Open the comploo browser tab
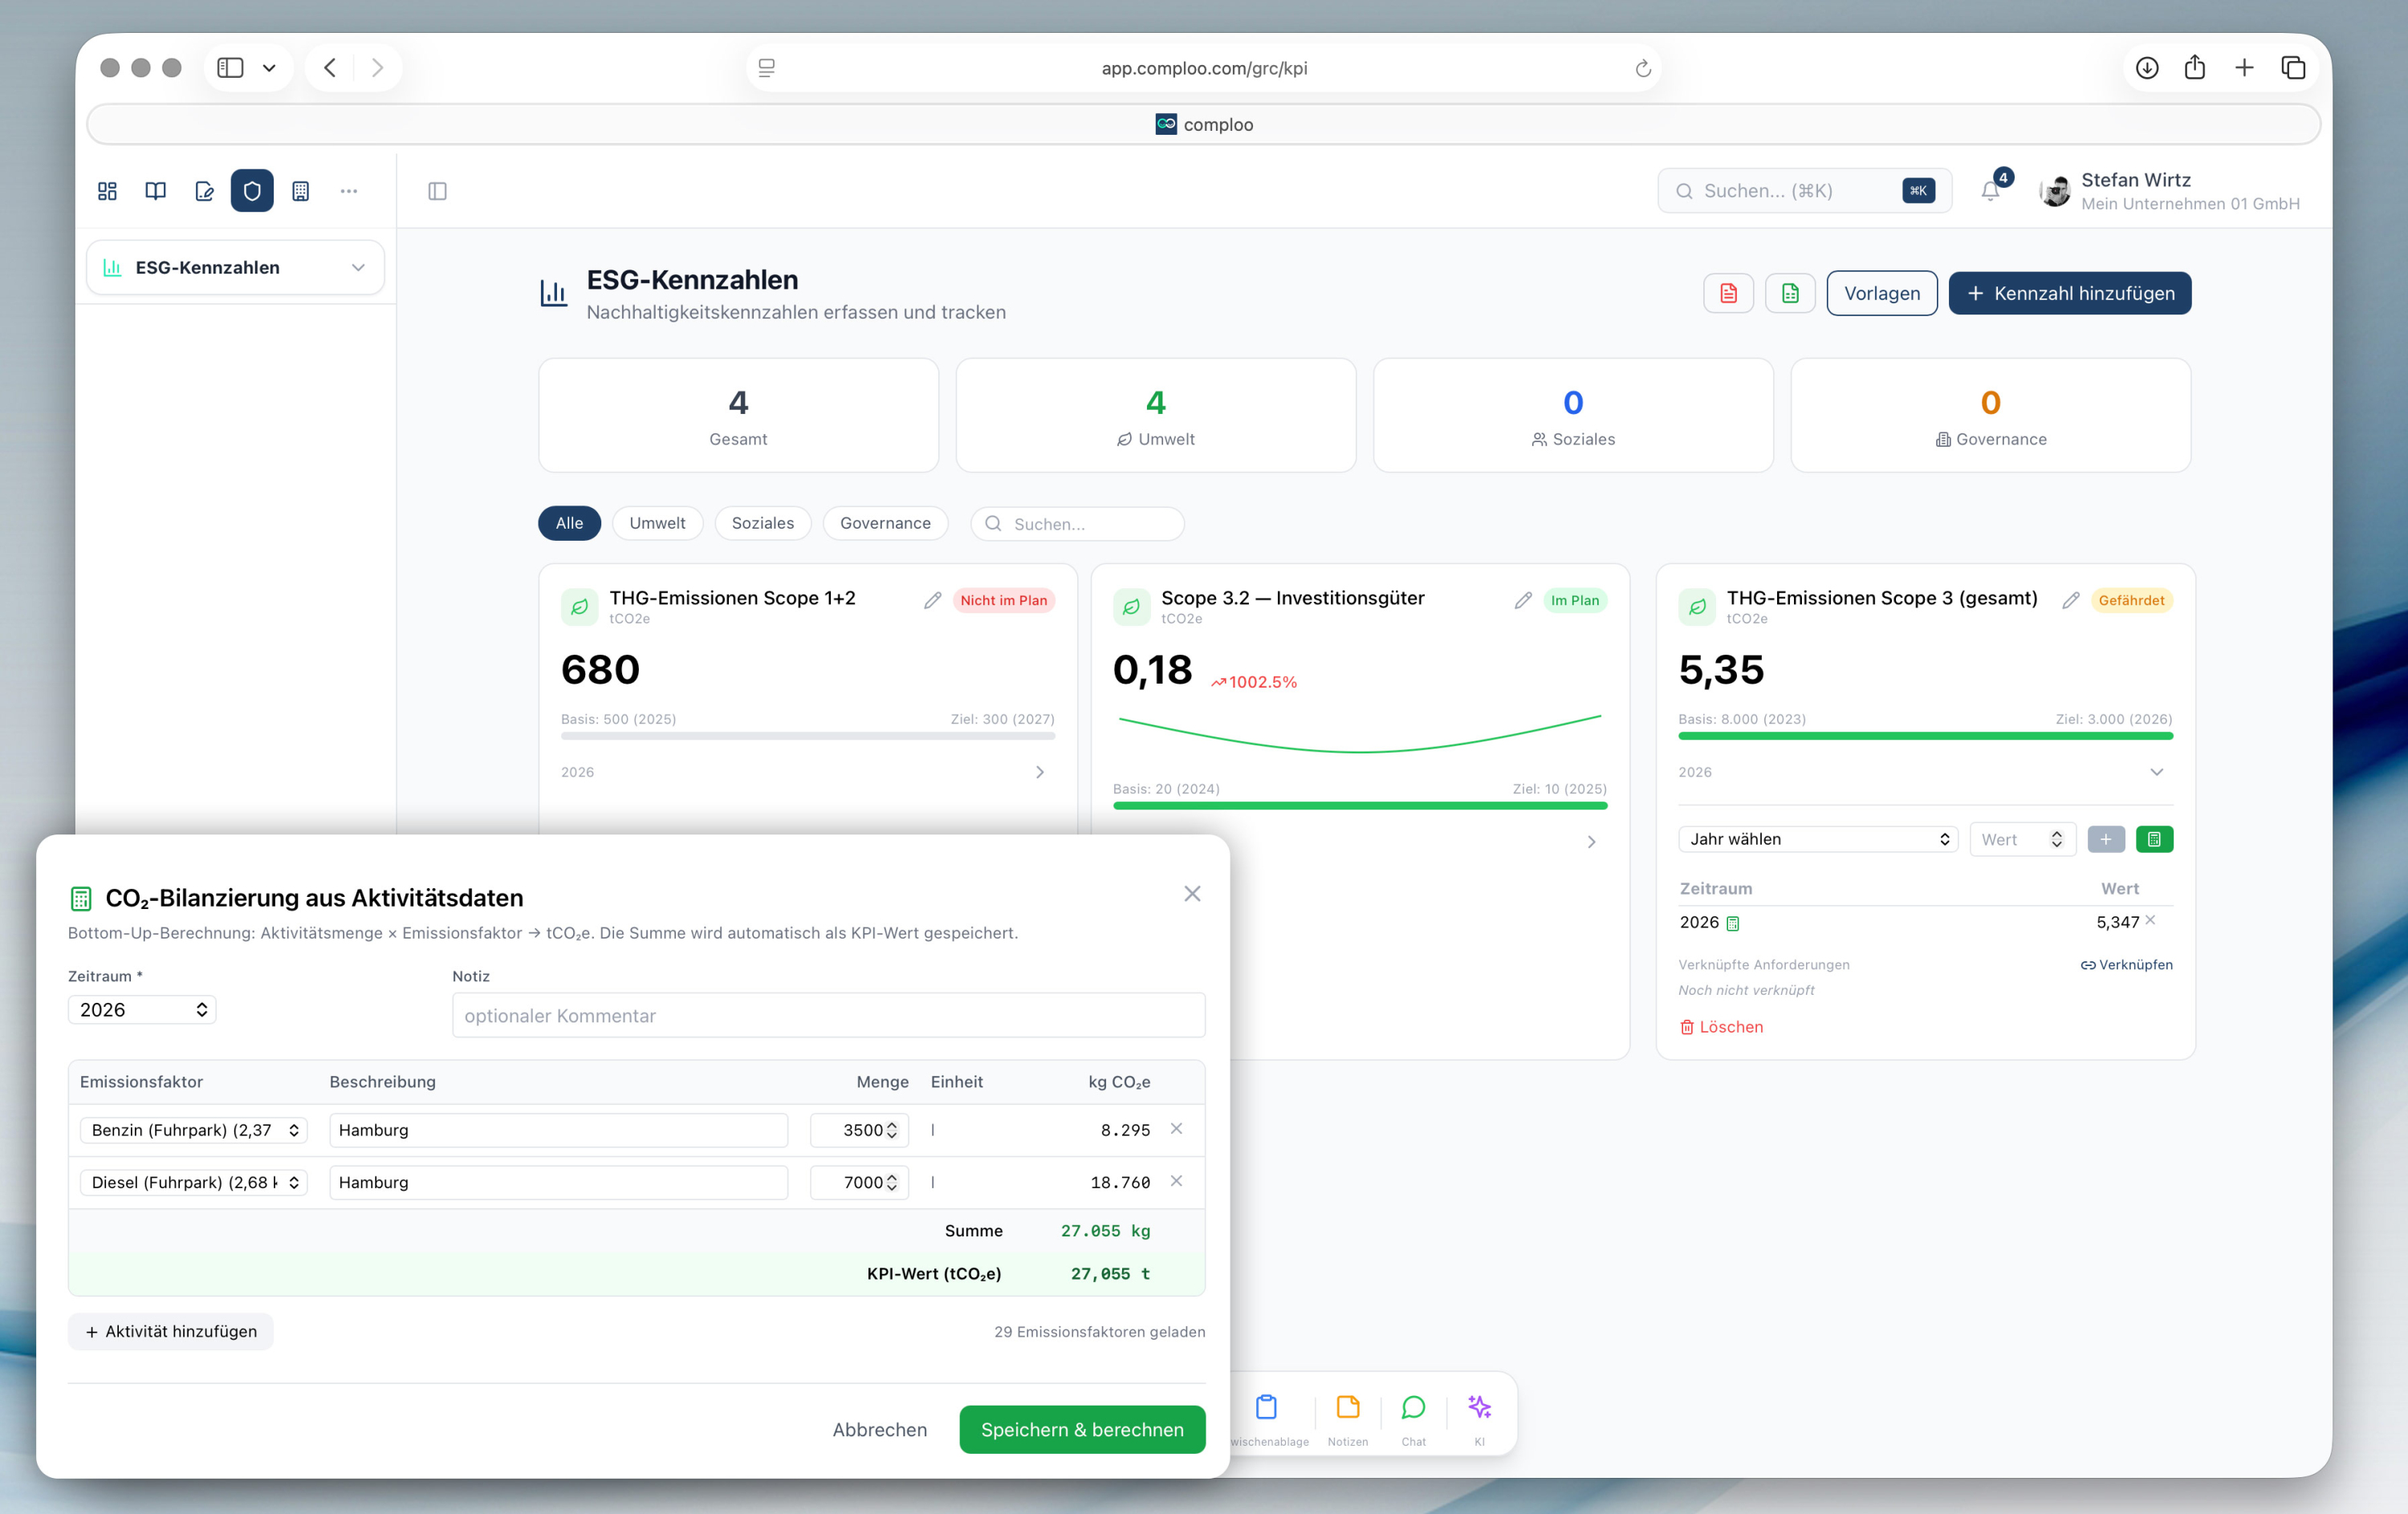 1204,124
